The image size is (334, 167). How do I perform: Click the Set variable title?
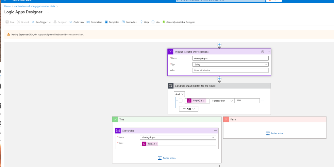point(128,131)
